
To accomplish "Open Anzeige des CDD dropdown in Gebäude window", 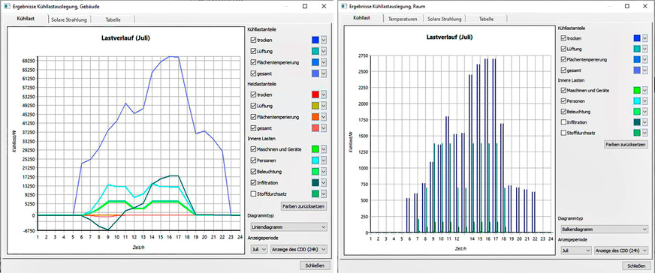I will (298, 249).
